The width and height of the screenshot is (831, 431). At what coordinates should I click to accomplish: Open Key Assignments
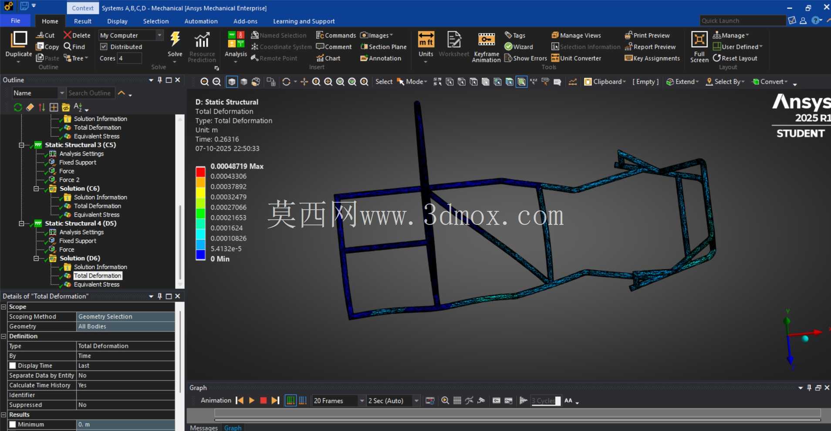652,58
